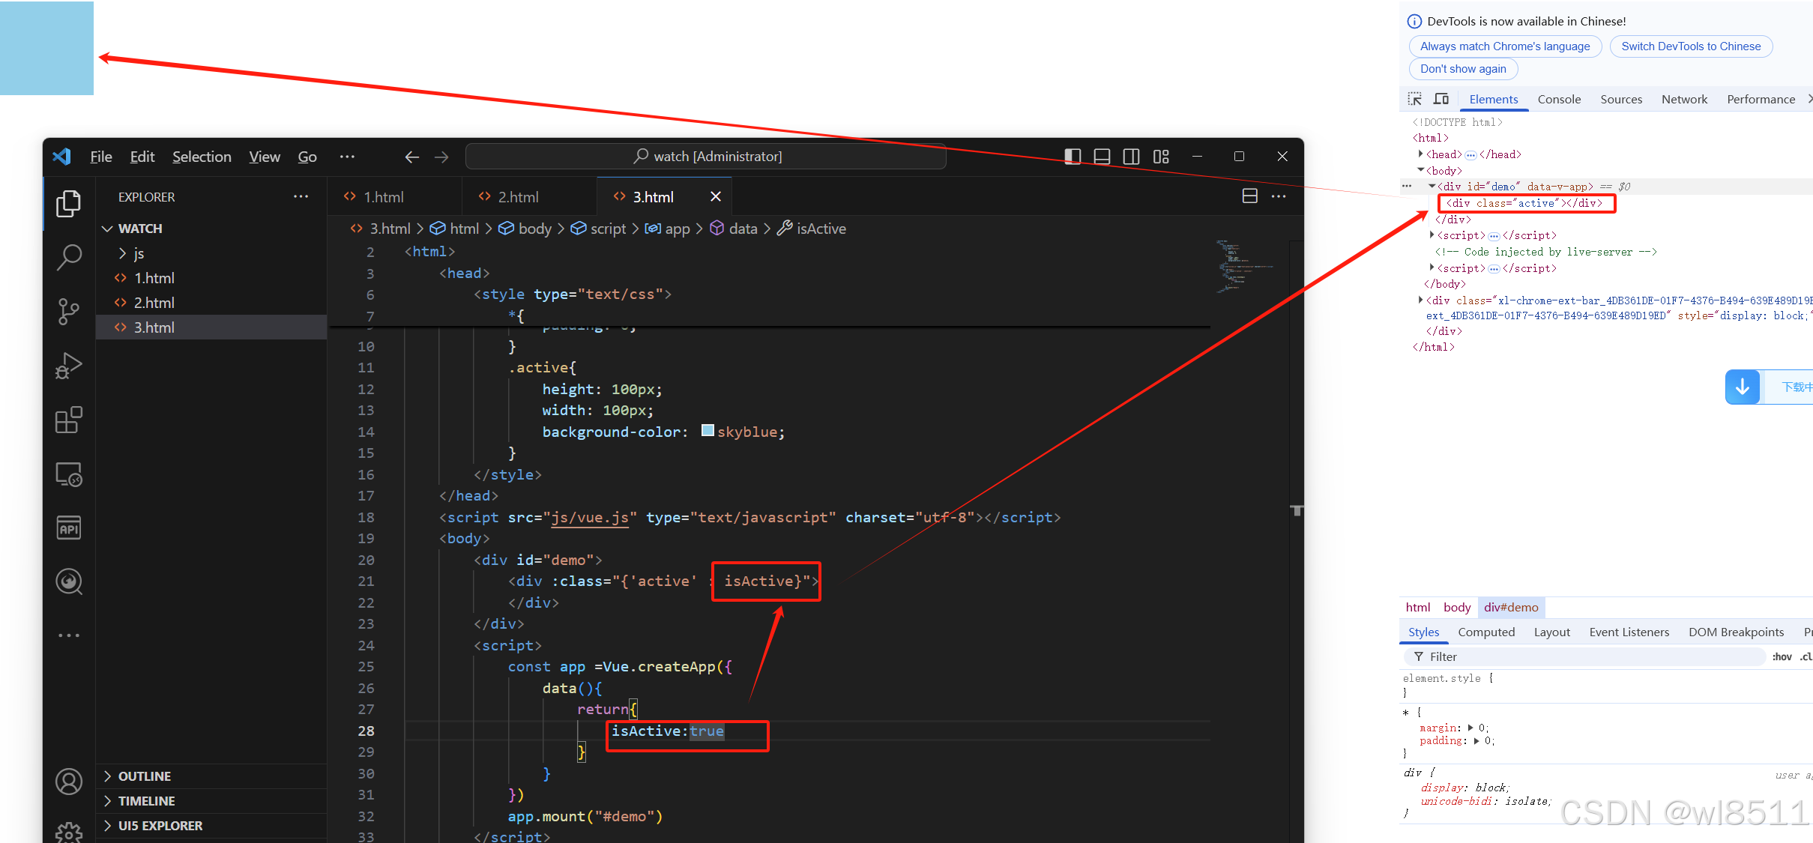Viewport: 1813px width, 843px height.
Task: Click the skyblue color swatch on line 14
Action: click(x=707, y=430)
